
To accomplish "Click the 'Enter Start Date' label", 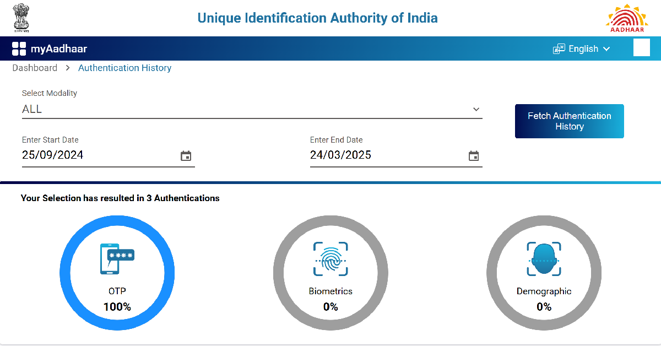I will 50,140.
